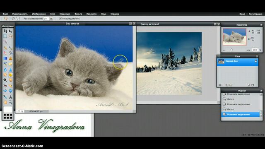The height and width of the screenshot is (149, 265).
Task: Select the Eraser tool
Action: [x=5, y=53]
